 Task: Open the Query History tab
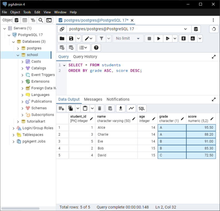[85, 57]
